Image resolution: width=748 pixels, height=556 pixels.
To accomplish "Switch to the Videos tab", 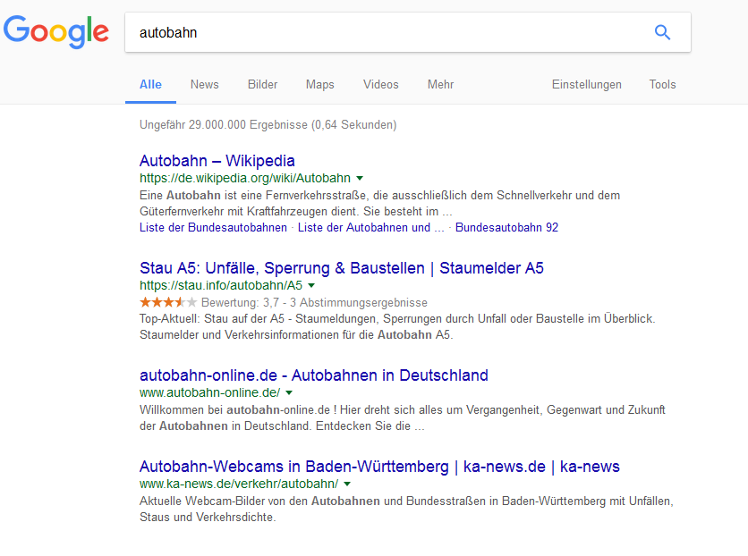I will coord(380,84).
